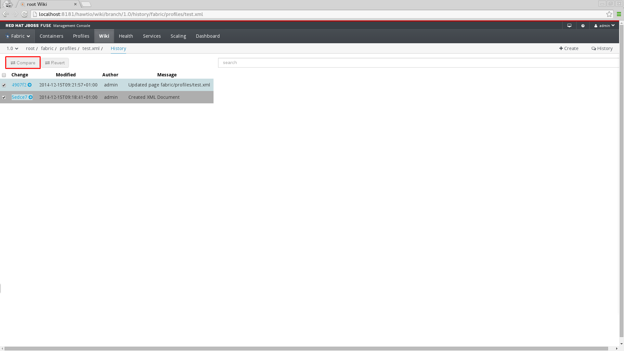
Task: Expand the Fabric dropdown menu
Action: tap(18, 36)
